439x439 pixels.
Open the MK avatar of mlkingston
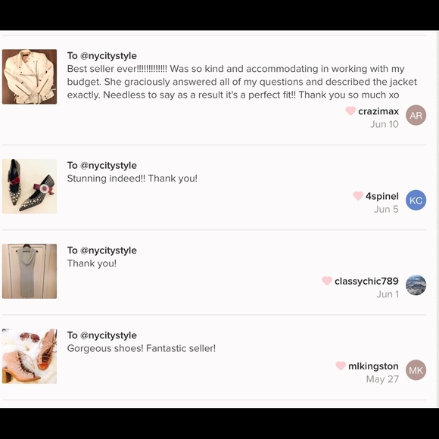point(416,370)
